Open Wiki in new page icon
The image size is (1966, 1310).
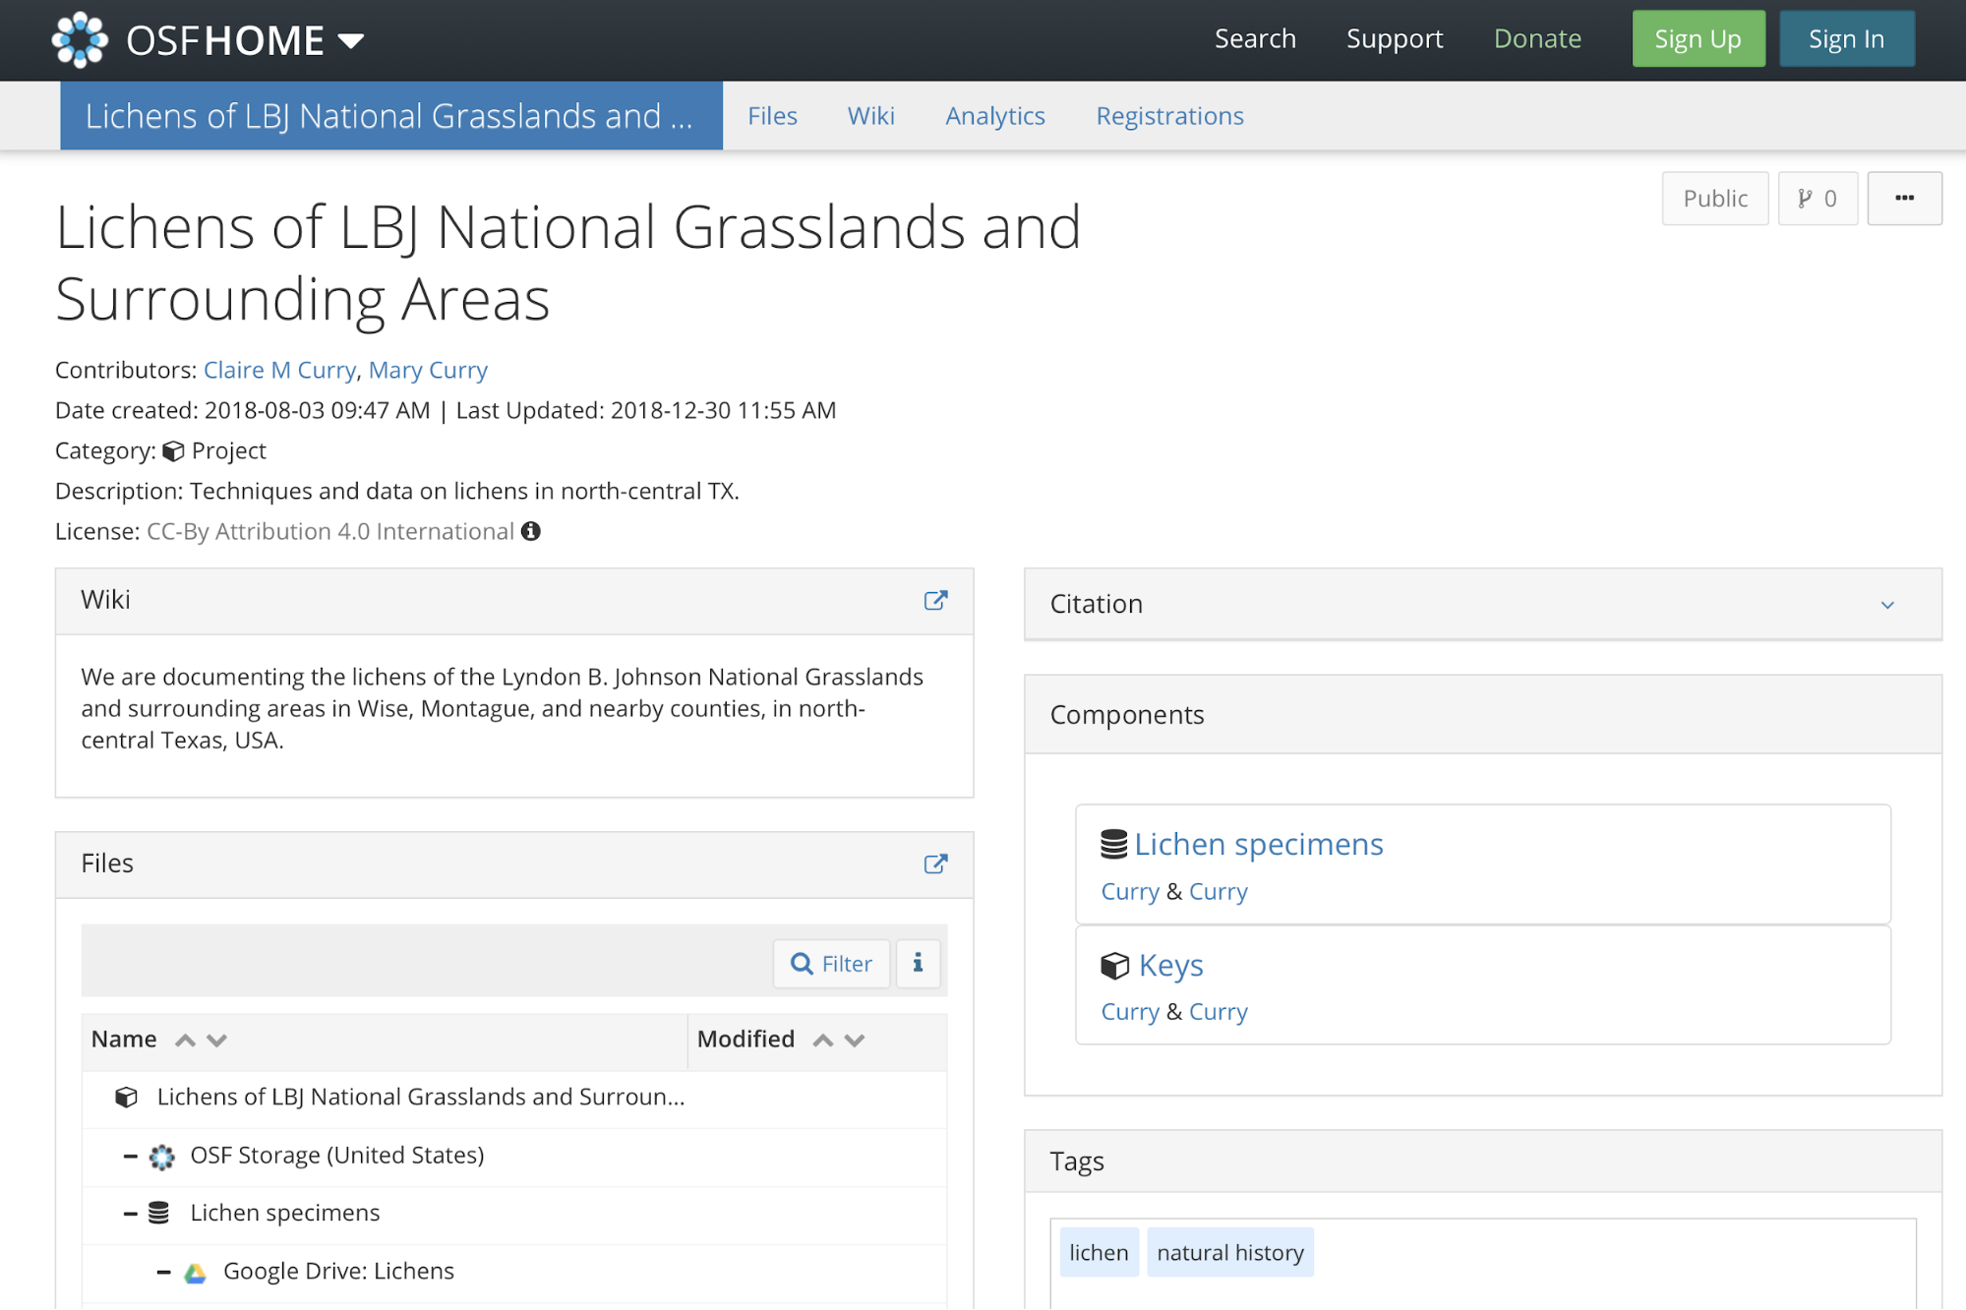pos(935,600)
